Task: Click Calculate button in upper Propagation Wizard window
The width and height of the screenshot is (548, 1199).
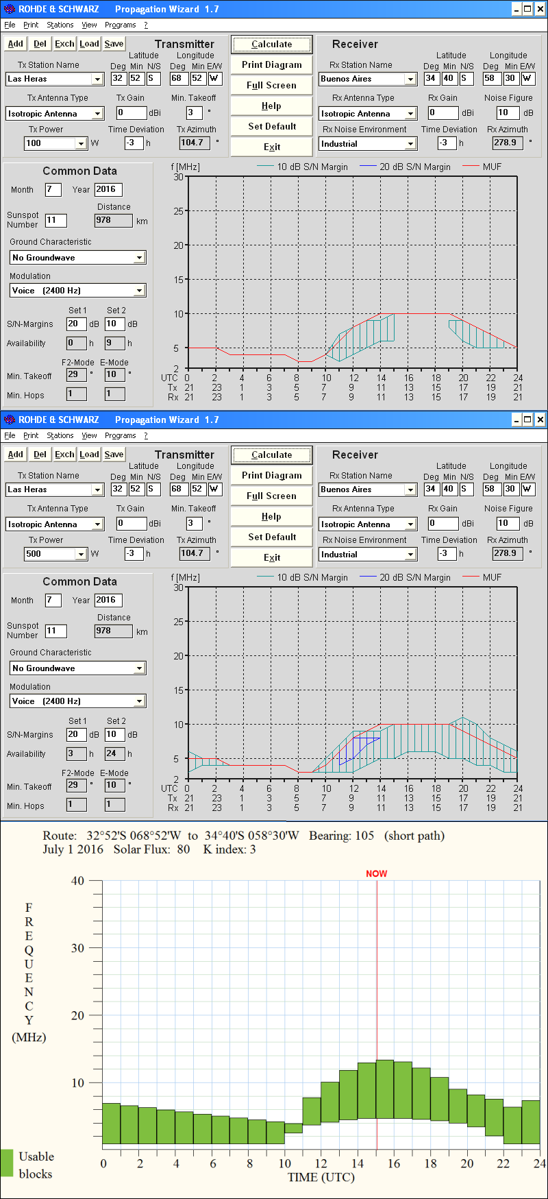Action: coord(271,44)
